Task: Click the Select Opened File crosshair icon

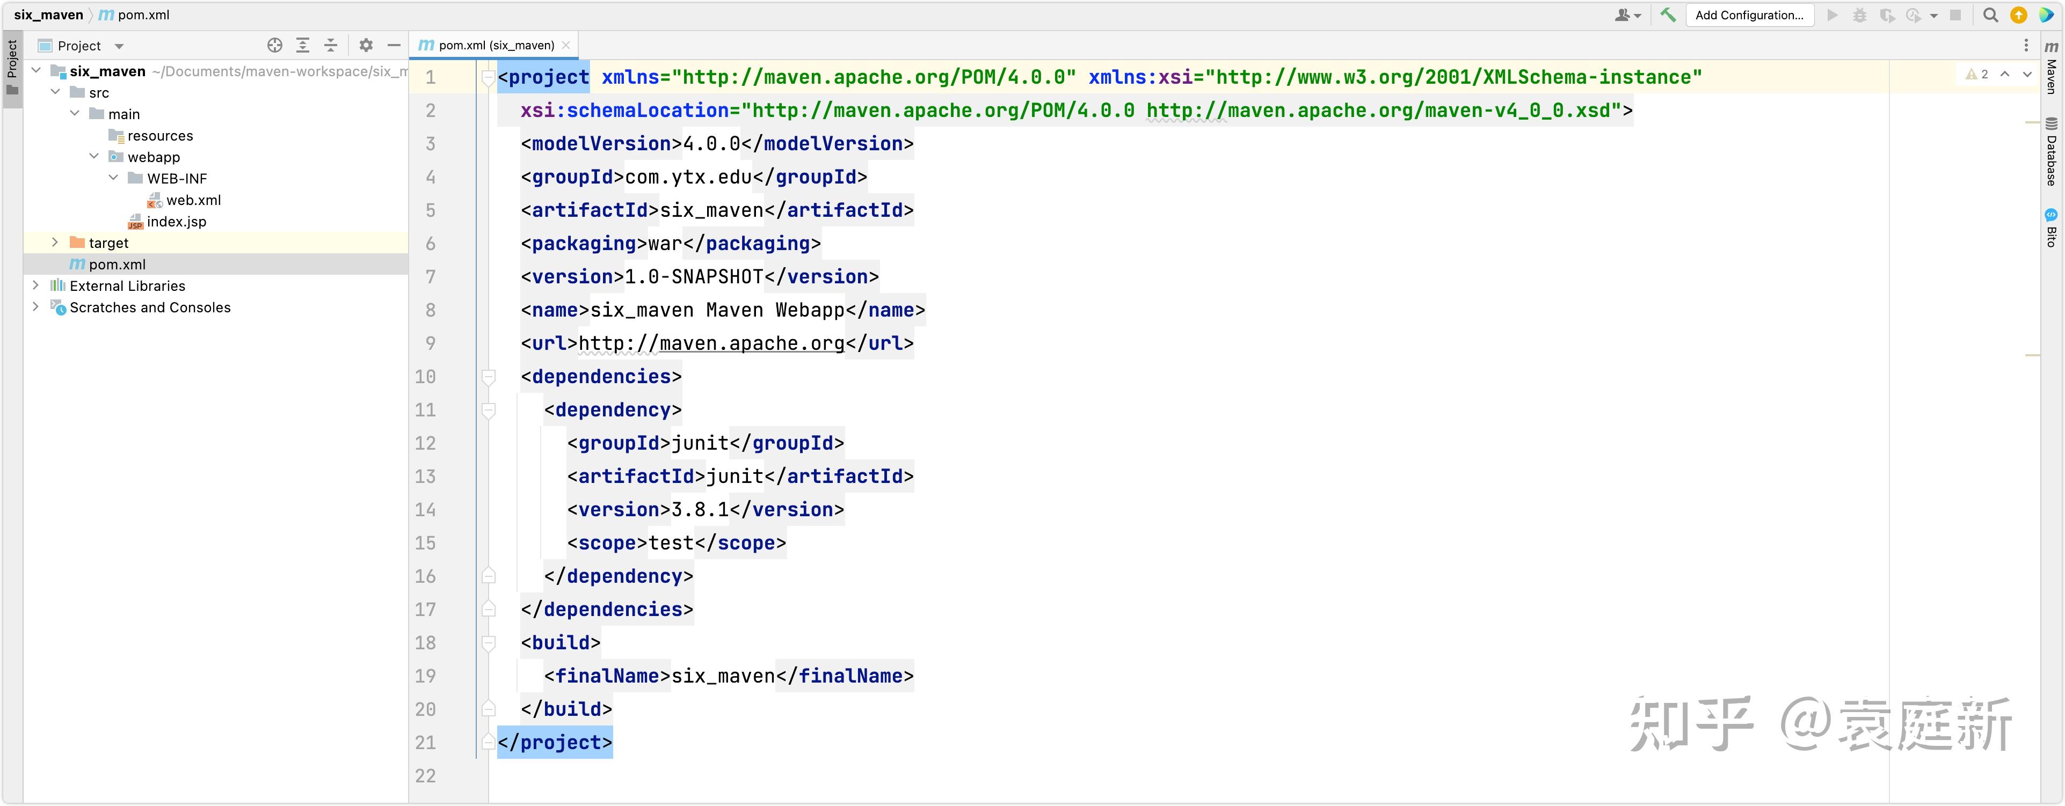Action: pyautogui.click(x=274, y=46)
